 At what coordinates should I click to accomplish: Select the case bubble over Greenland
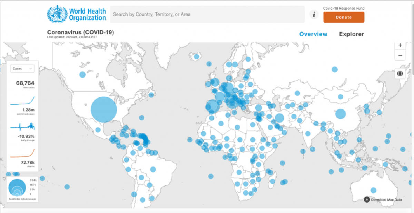(197, 56)
